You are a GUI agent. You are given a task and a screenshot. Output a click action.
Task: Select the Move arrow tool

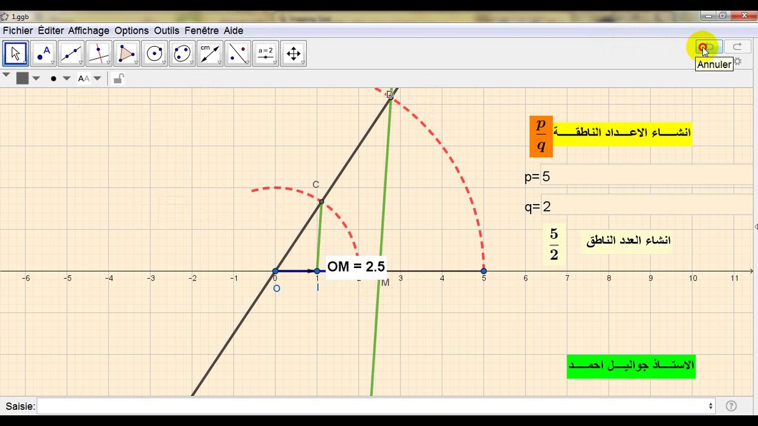click(15, 54)
